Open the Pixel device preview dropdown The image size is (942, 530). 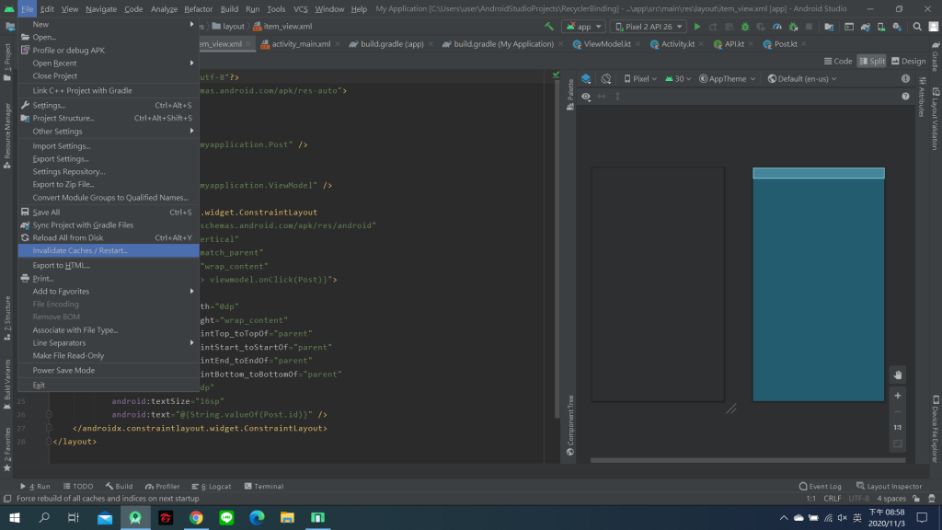[640, 79]
